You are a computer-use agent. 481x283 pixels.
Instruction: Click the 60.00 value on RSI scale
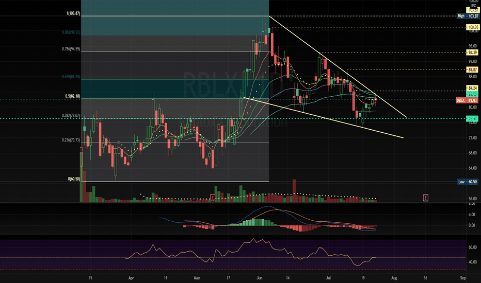click(473, 247)
